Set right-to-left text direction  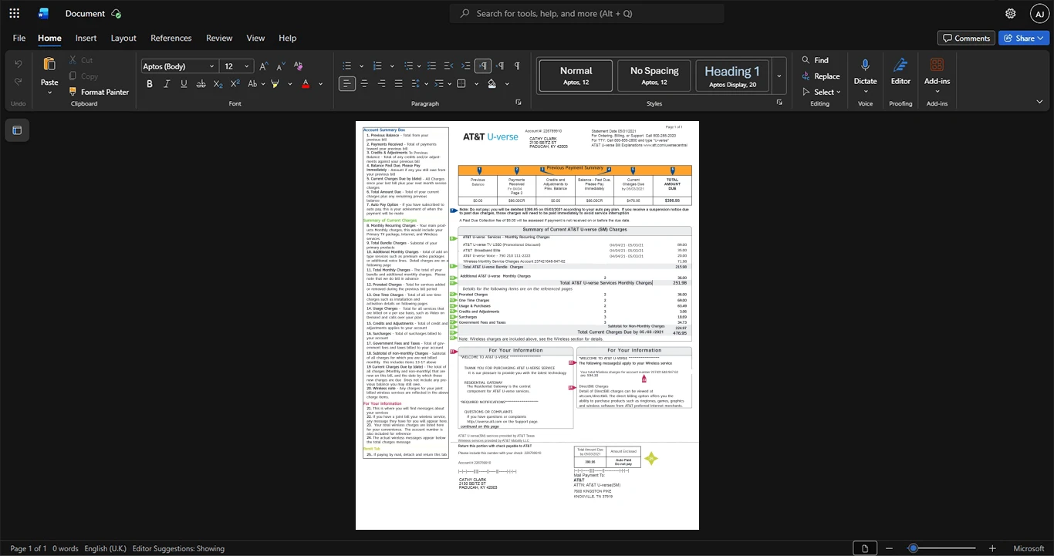point(501,66)
